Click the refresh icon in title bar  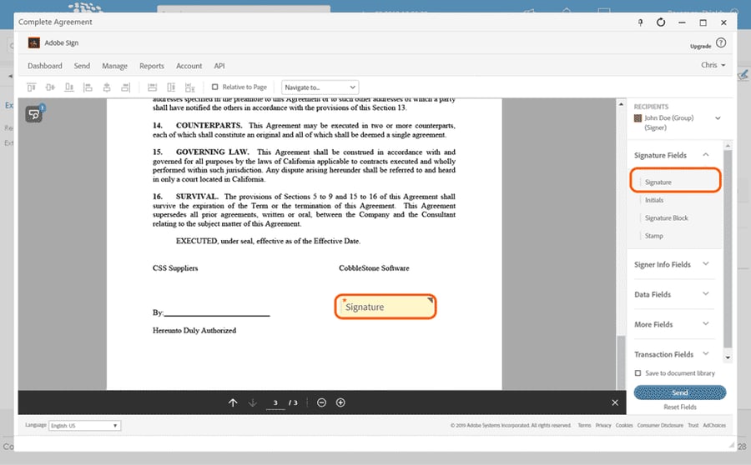[661, 22]
